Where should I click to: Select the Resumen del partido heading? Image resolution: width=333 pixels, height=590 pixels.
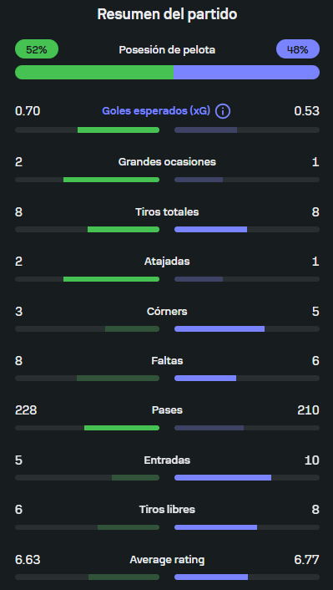(167, 14)
